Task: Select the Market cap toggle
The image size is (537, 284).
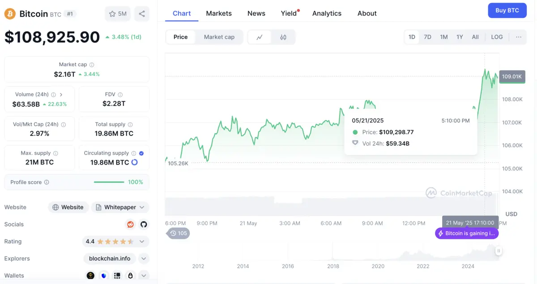Action: [219, 37]
